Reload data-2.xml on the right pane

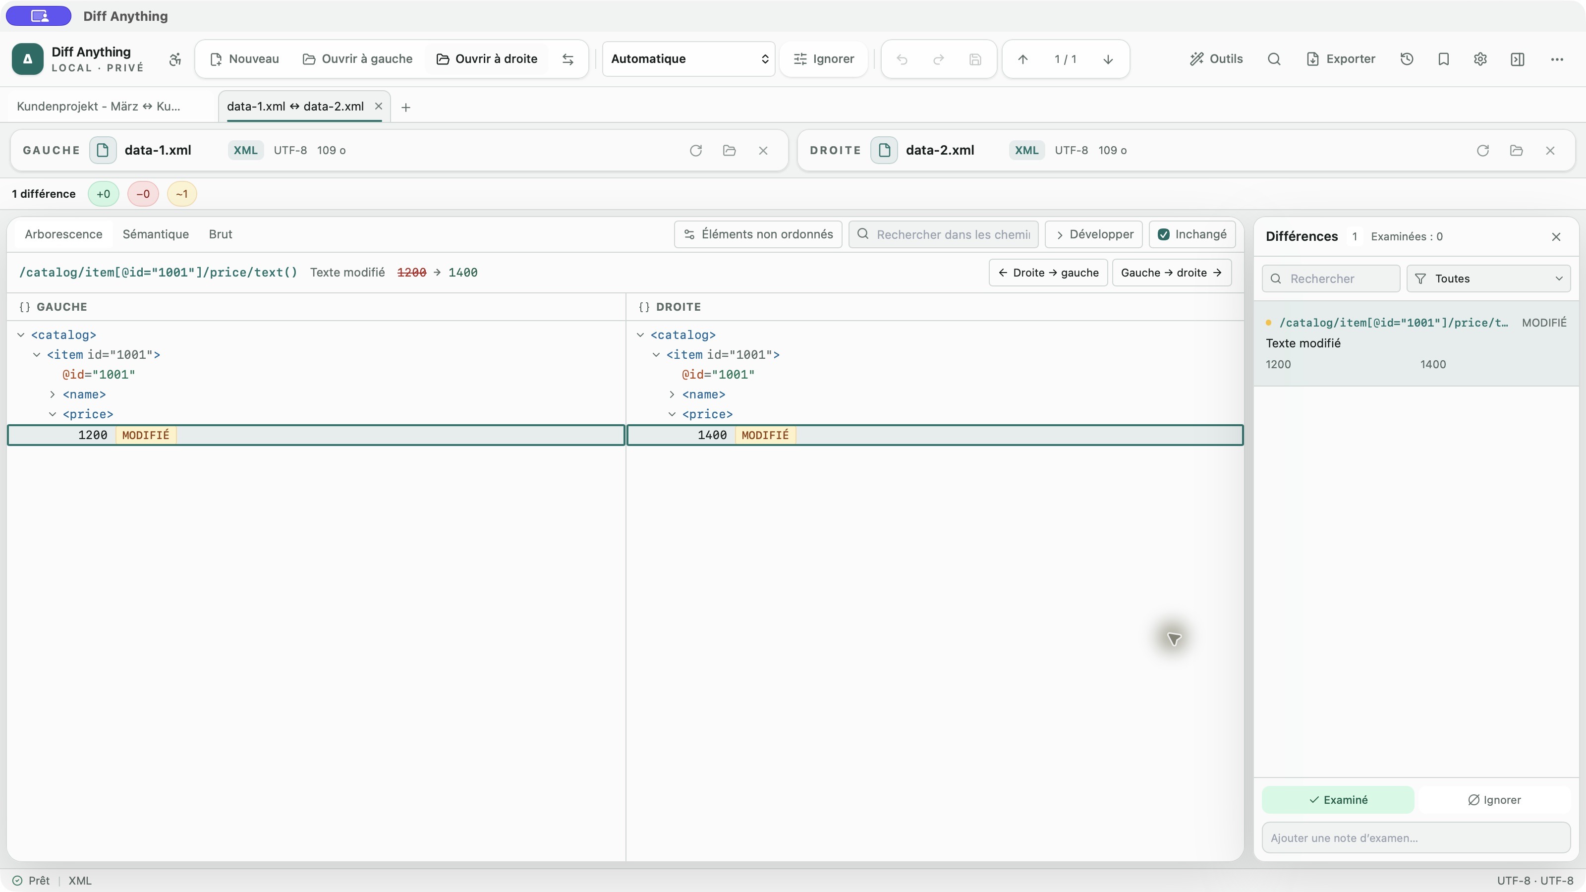tap(1482, 150)
